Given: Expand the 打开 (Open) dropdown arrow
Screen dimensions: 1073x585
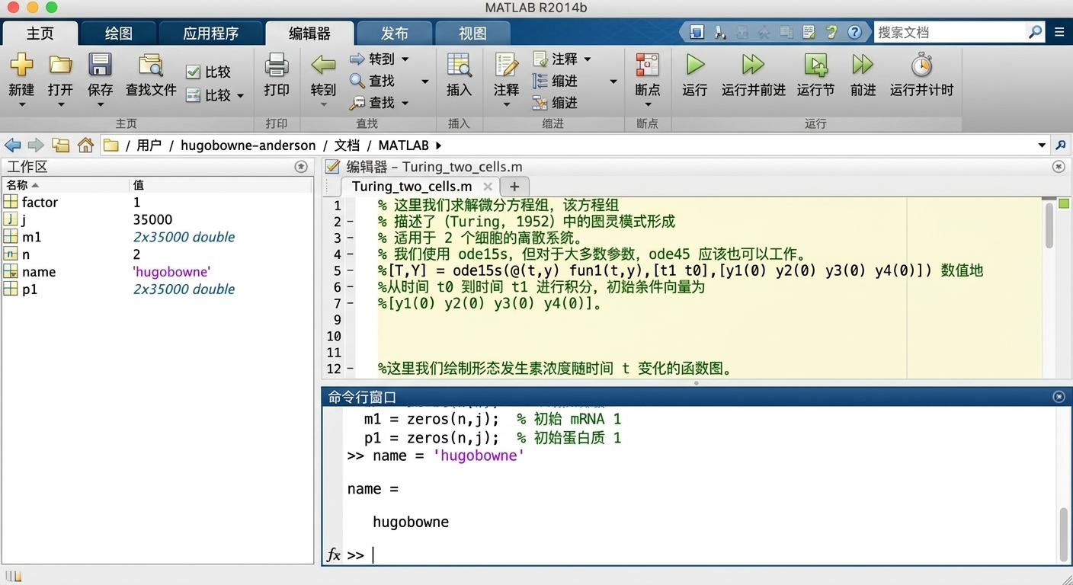Looking at the screenshot, I should pos(60,105).
